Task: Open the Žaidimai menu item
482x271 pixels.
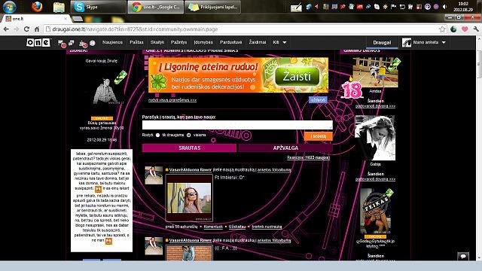Action: [258, 42]
